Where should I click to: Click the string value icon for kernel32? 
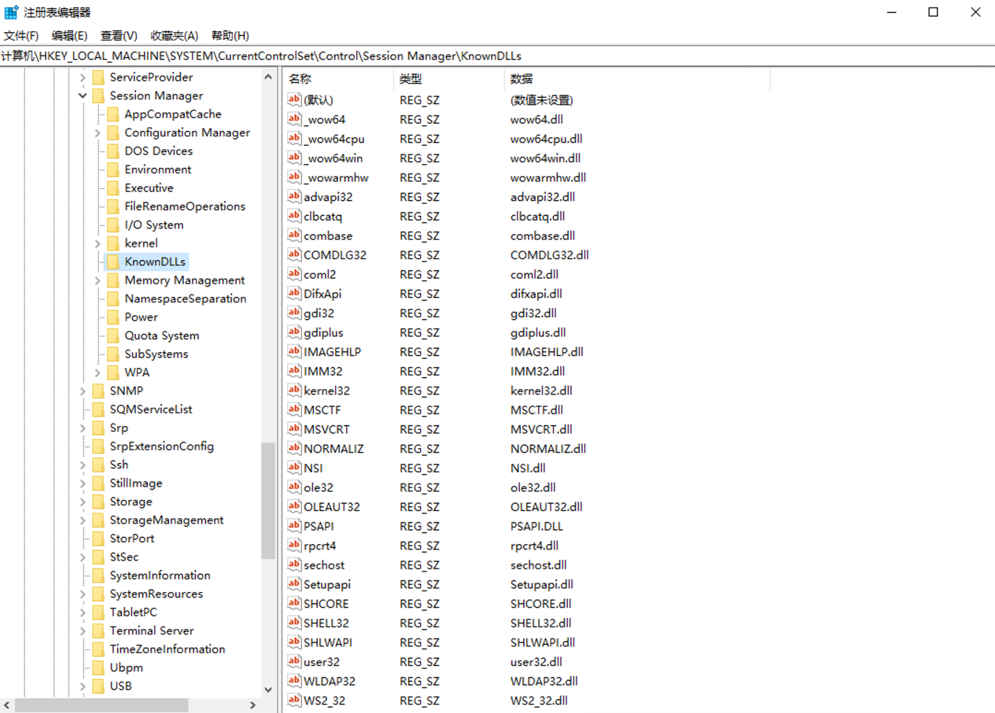[x=294, y=390]
